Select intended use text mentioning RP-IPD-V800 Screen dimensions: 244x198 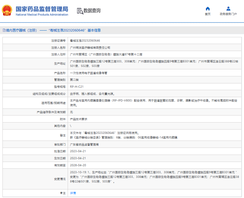(154, 103)
